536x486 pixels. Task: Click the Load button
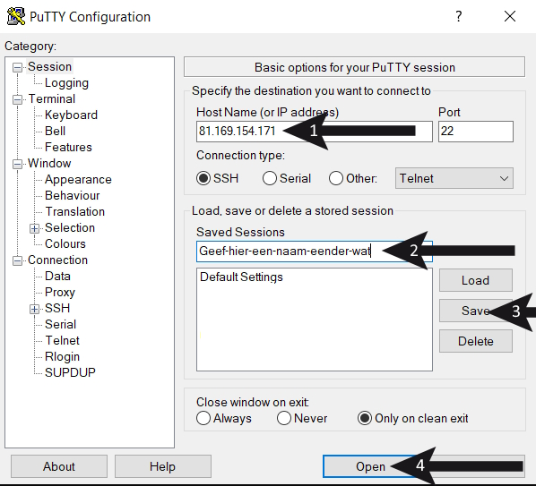coord(475,280)
